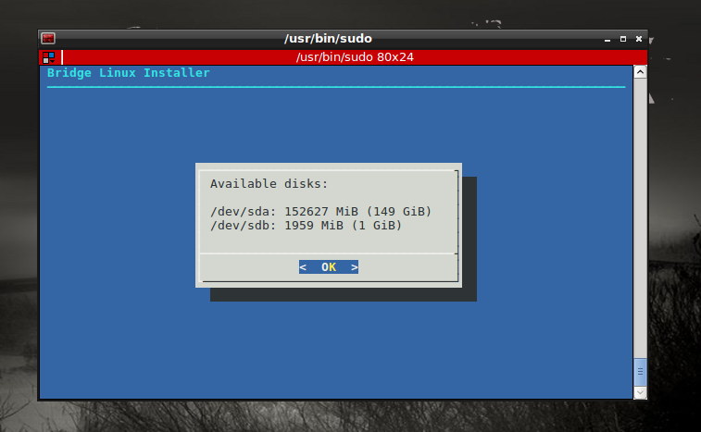Click the "Available disks:" heading

pos(269,183)
